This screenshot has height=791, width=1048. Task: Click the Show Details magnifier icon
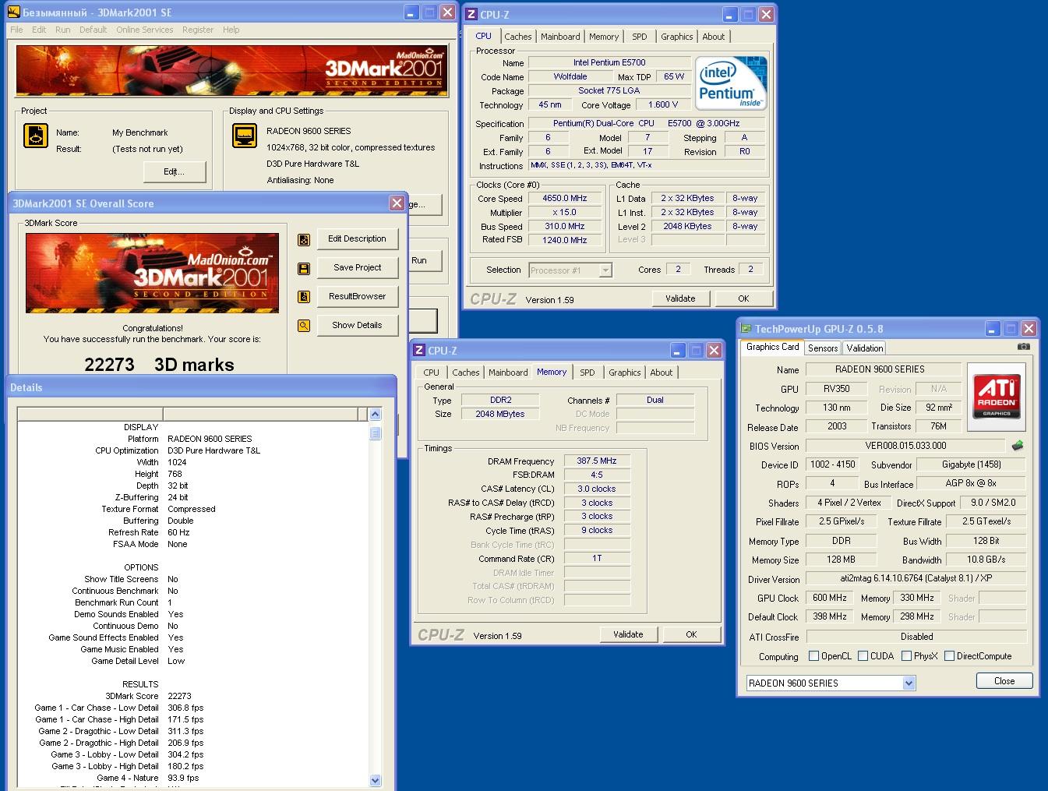click(x=304, y=326)
